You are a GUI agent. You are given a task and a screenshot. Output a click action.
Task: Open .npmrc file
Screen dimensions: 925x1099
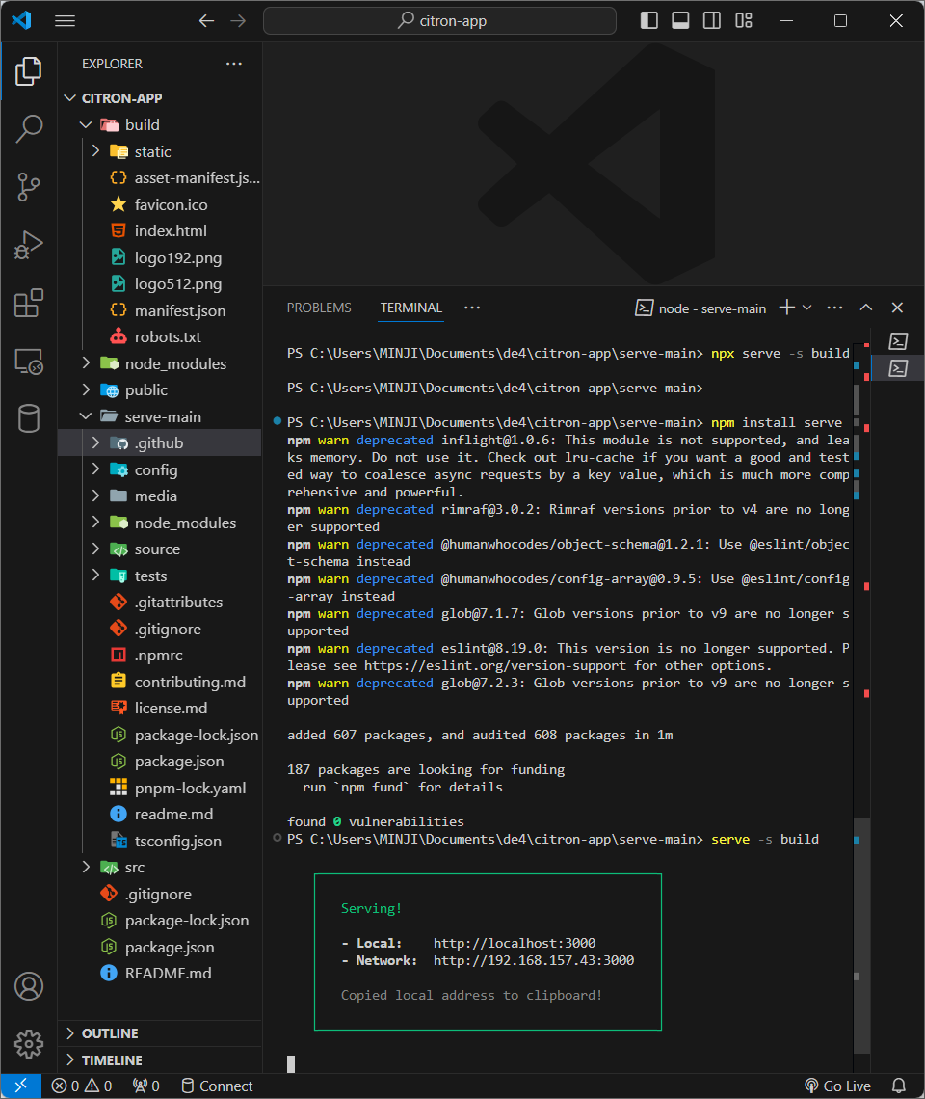click(160, 656)
